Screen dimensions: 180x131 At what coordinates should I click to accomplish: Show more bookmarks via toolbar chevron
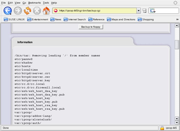tap(177, 19)
